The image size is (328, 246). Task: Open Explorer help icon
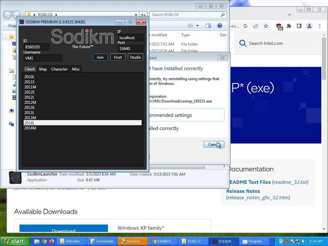point(220,26)
